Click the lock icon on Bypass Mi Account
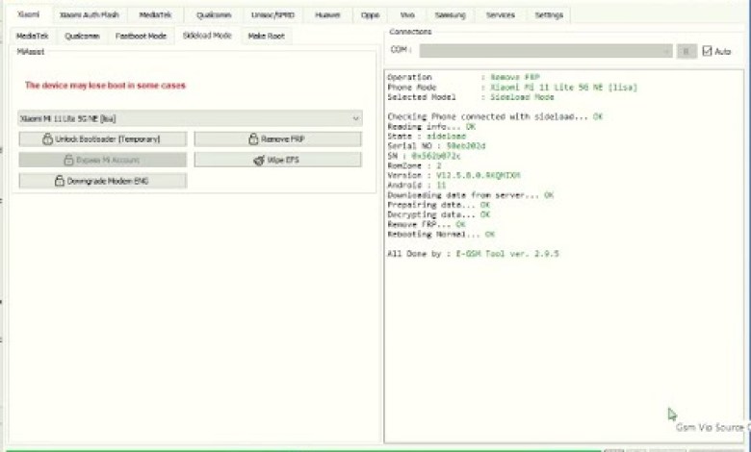This screenshot has height=452, width=751. pyautogui.click(x=68, y=160)
